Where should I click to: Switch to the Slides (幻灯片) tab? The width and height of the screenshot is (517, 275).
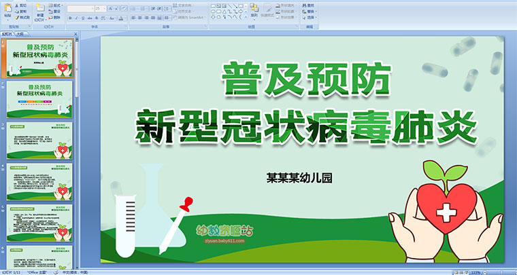(x=7, y=33)
